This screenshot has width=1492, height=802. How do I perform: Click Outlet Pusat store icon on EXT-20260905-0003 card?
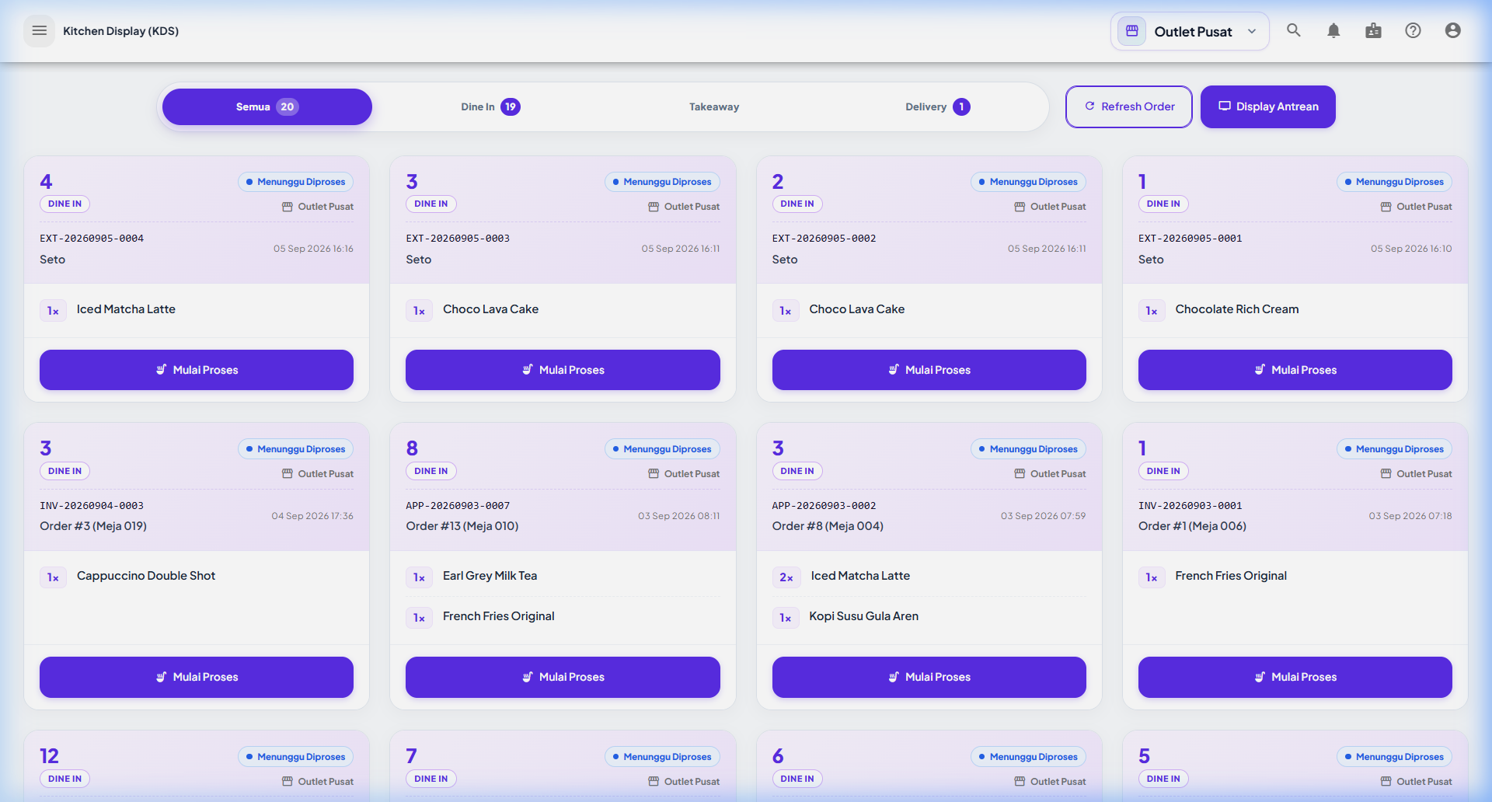654,207
